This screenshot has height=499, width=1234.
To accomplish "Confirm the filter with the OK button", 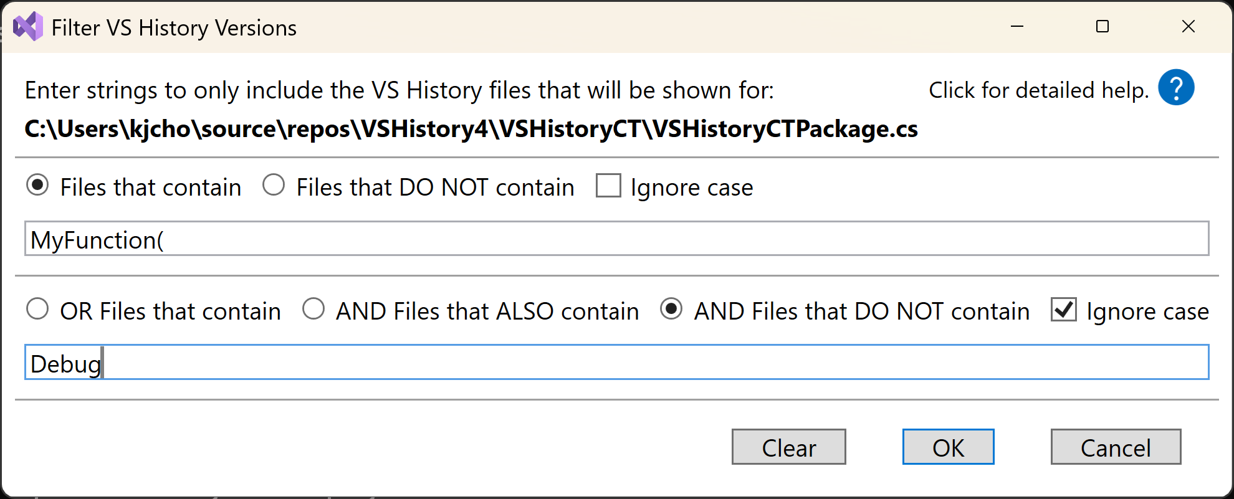I will (947, 447).
